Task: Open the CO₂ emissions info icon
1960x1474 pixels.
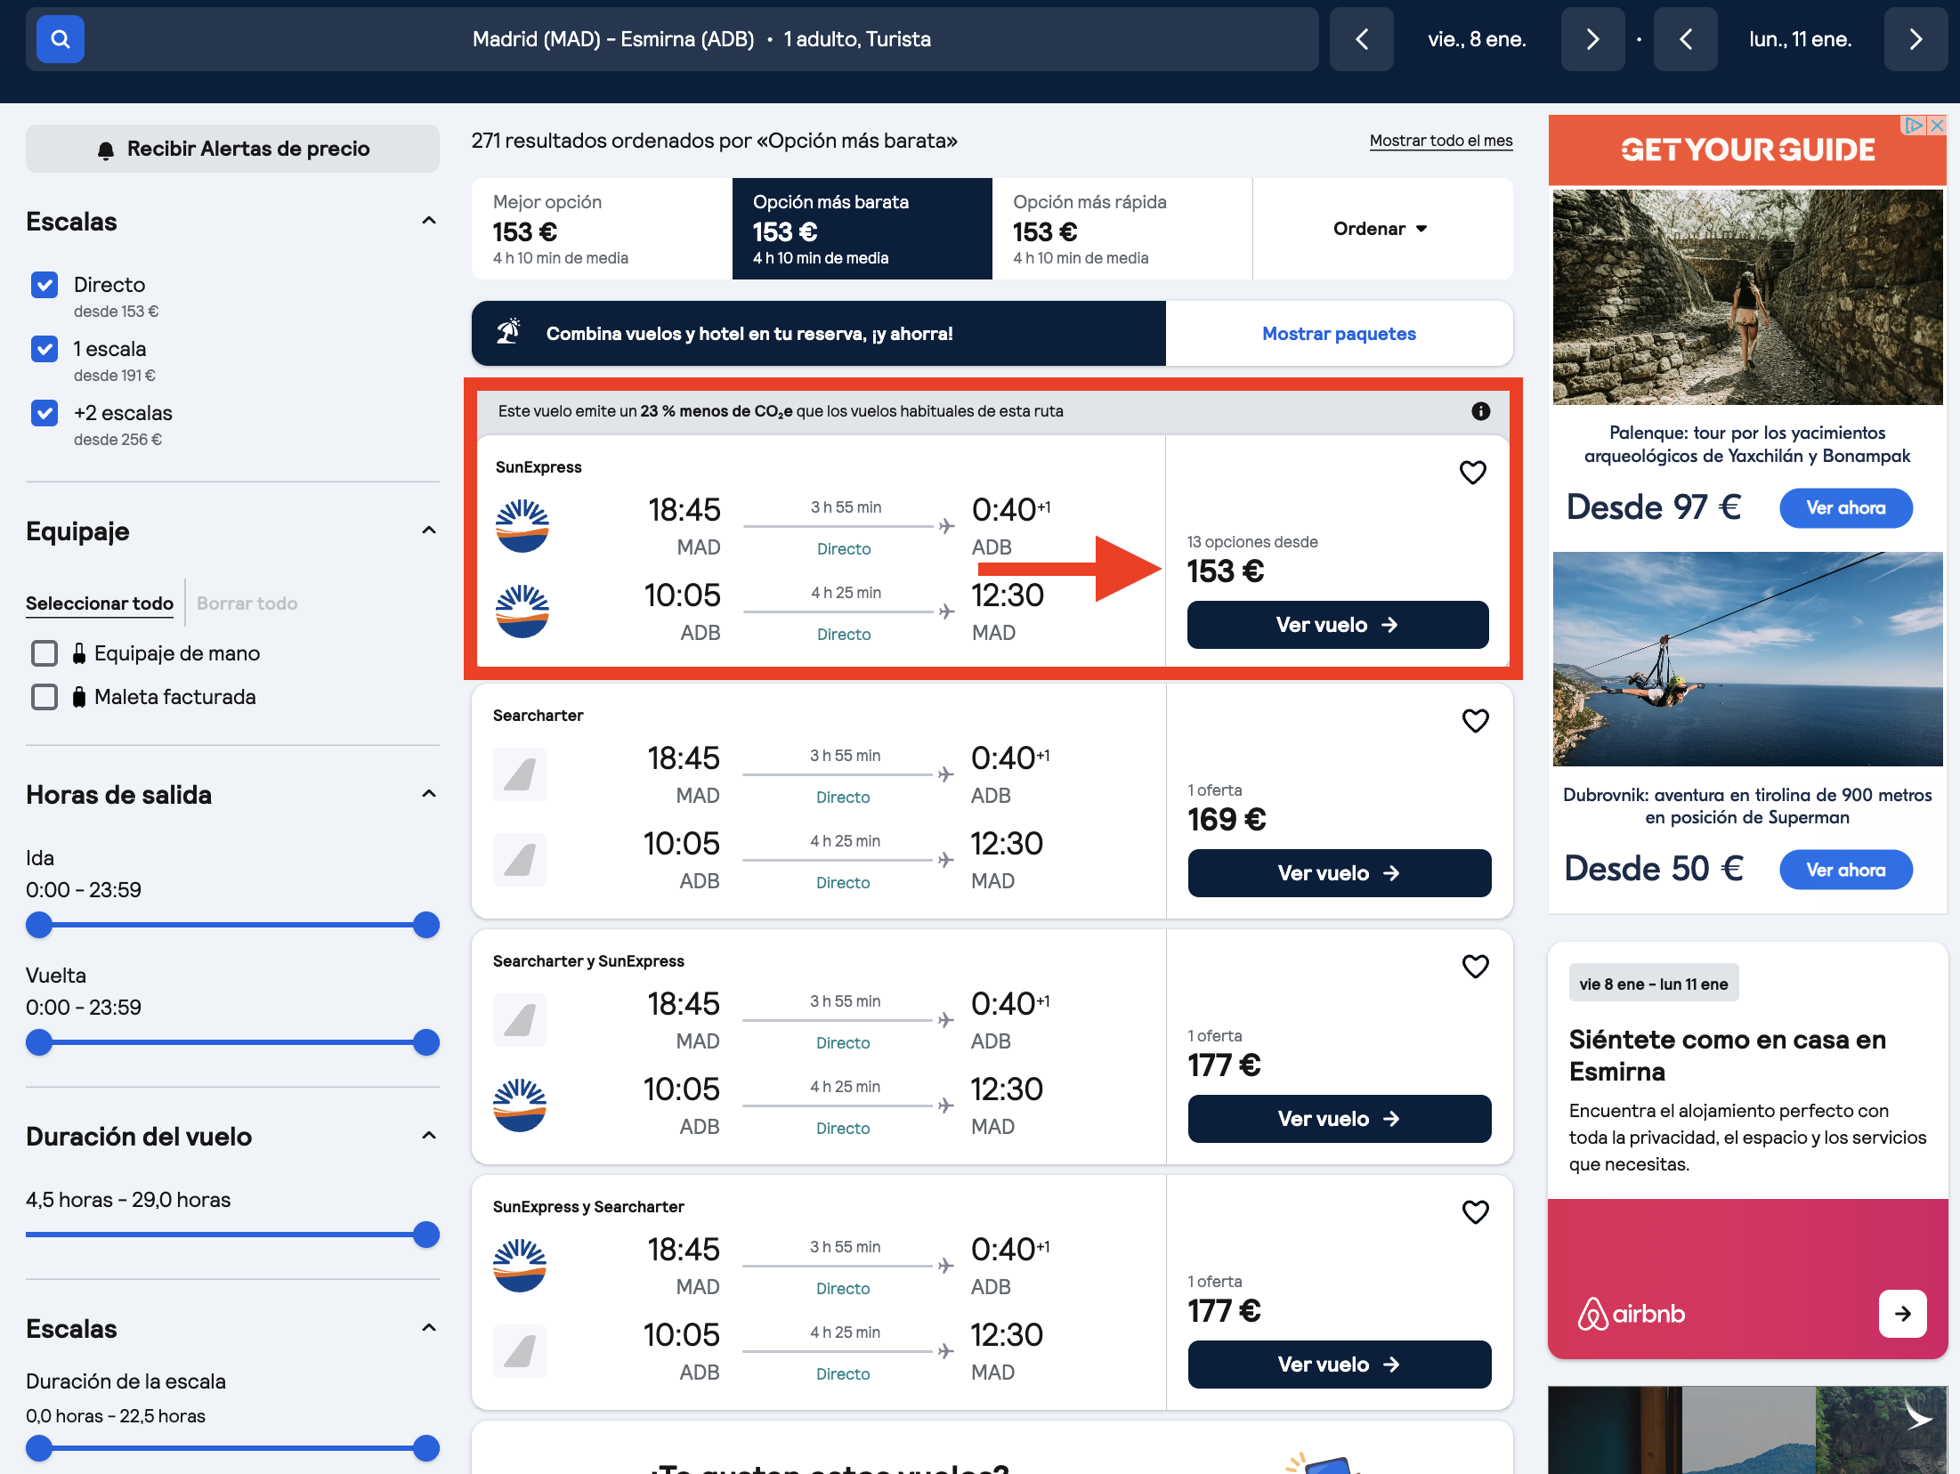Action: 1481,411
